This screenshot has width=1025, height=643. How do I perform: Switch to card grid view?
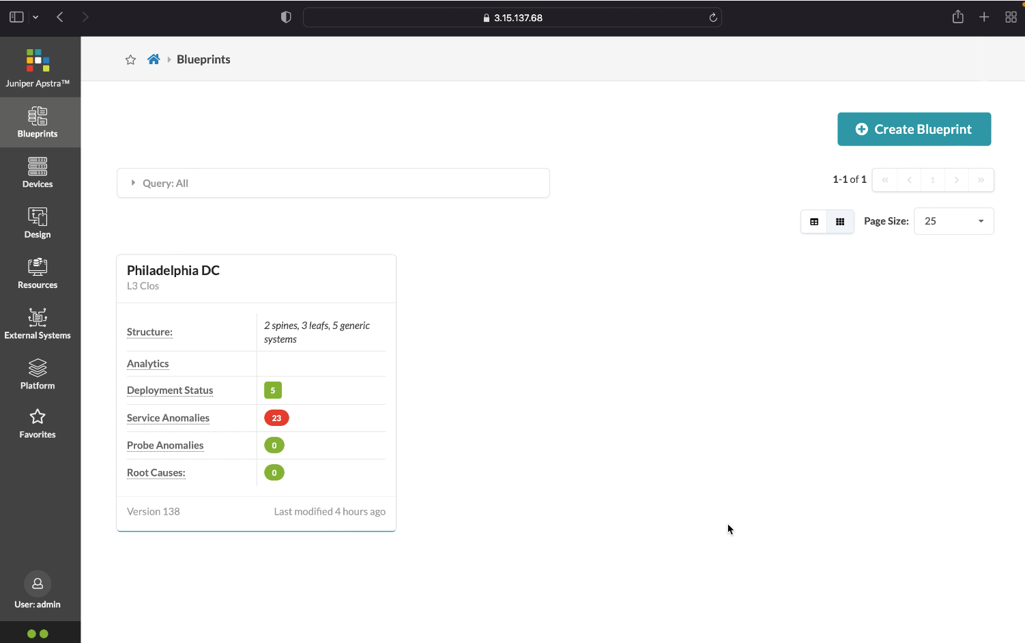tap(840, 221)
